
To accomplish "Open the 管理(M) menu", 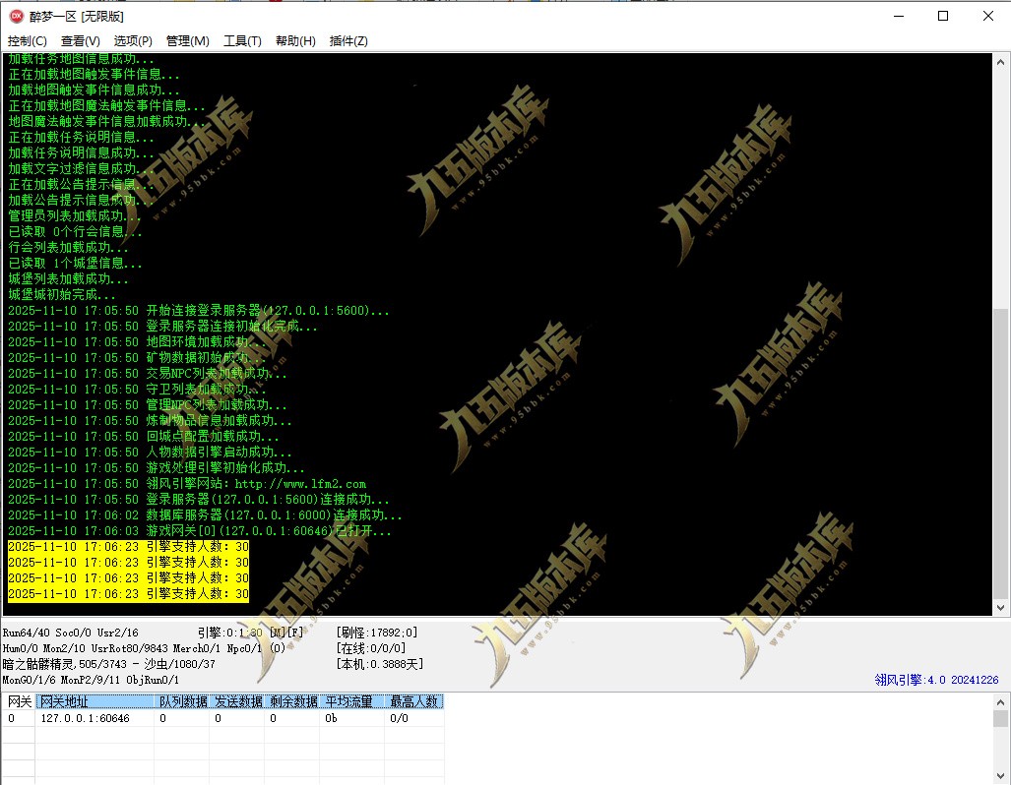I will [188, 41].
